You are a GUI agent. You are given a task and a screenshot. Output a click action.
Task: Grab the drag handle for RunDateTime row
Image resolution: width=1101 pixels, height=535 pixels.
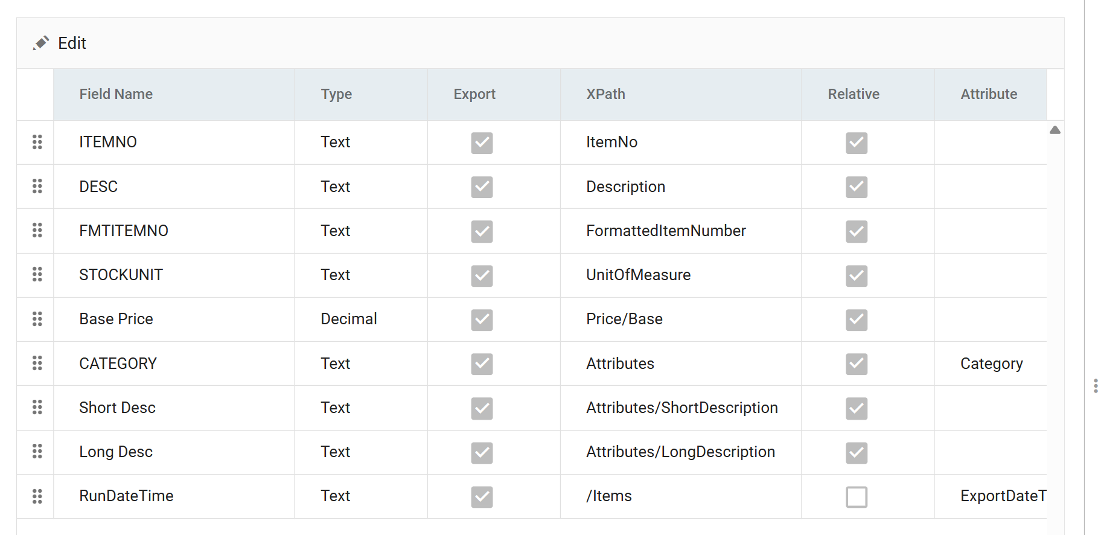(x=37, y=496)
